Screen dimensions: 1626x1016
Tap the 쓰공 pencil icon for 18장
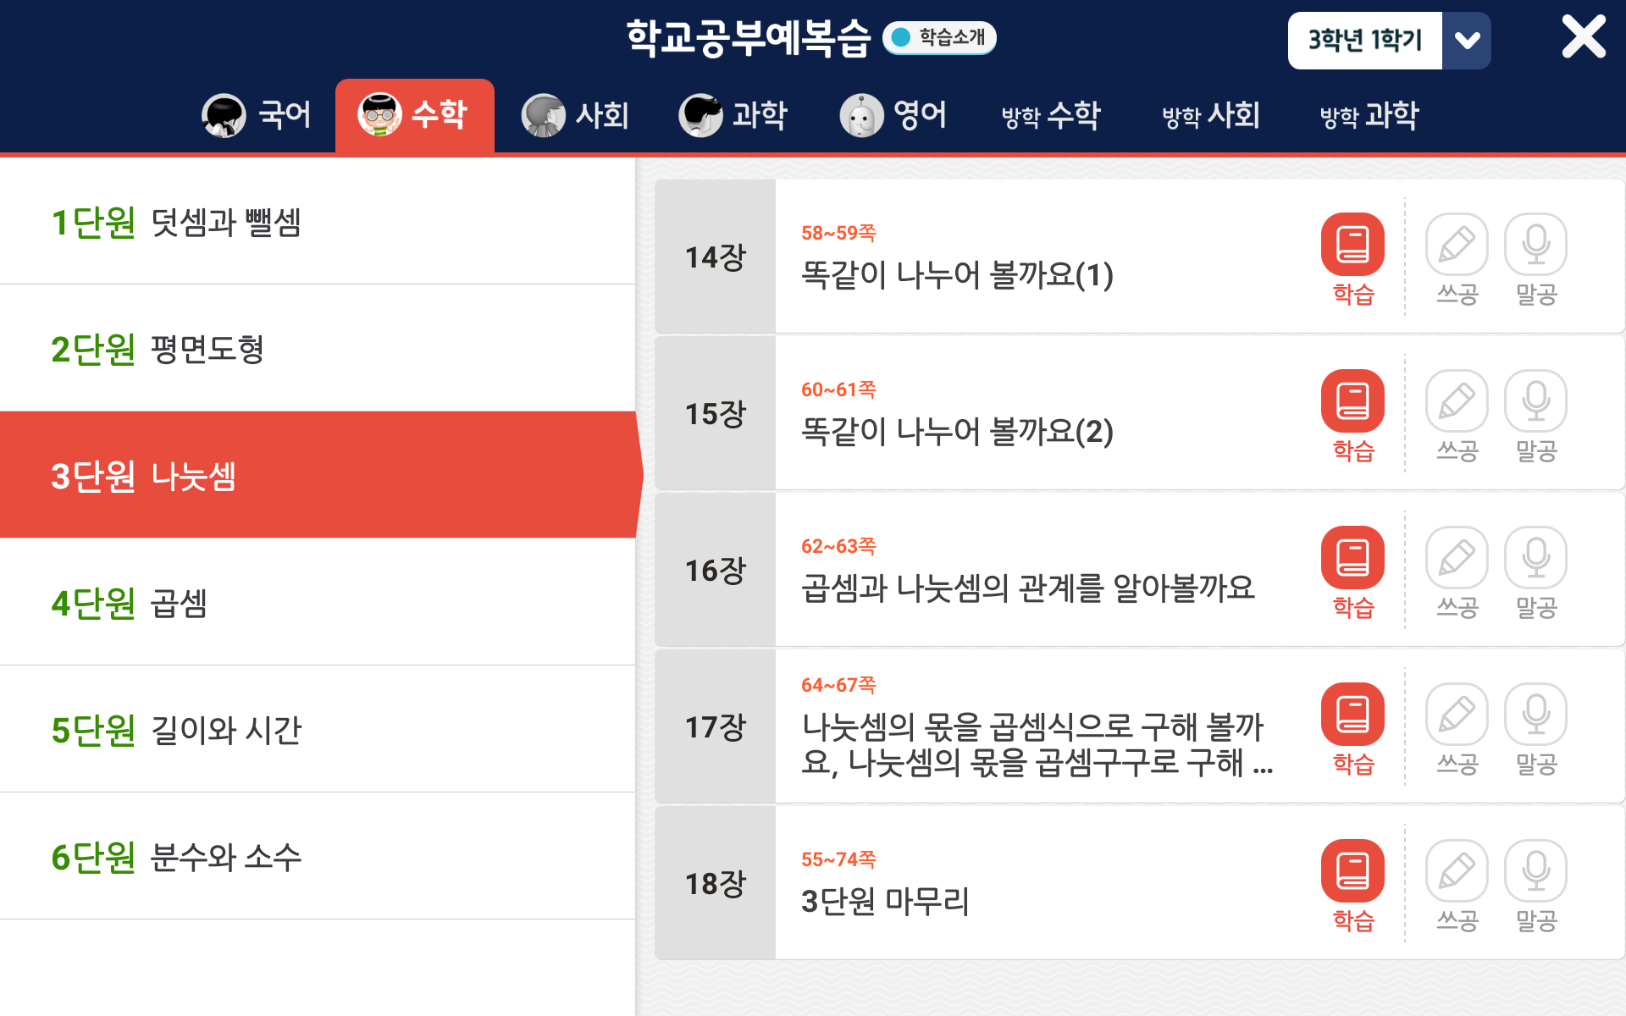click(1457, 871)
